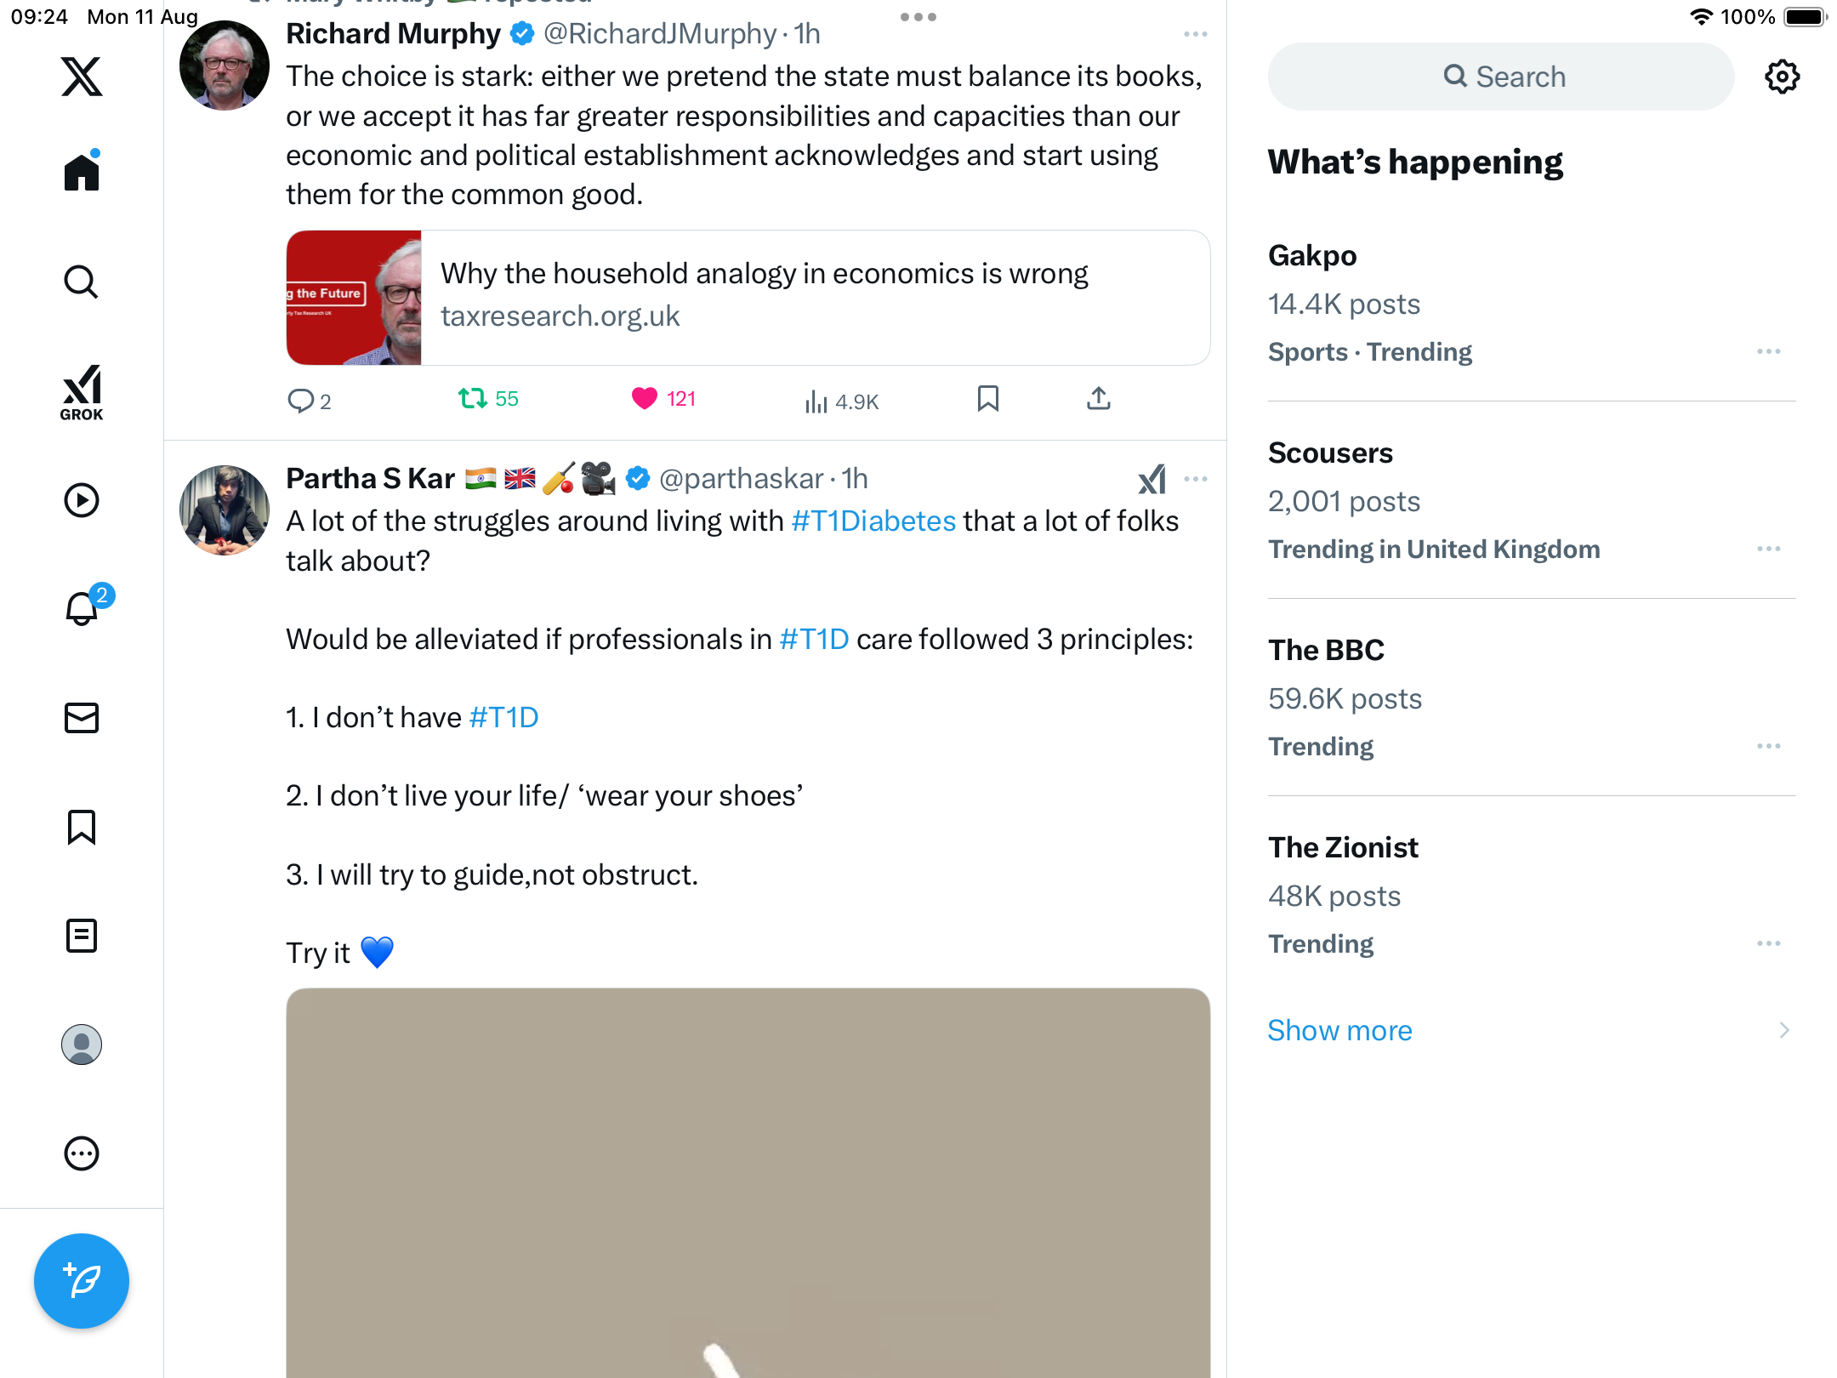Open Bookmarks in the left sidebar
This screenshot has width=1837, height=1378.
[82, 827]
